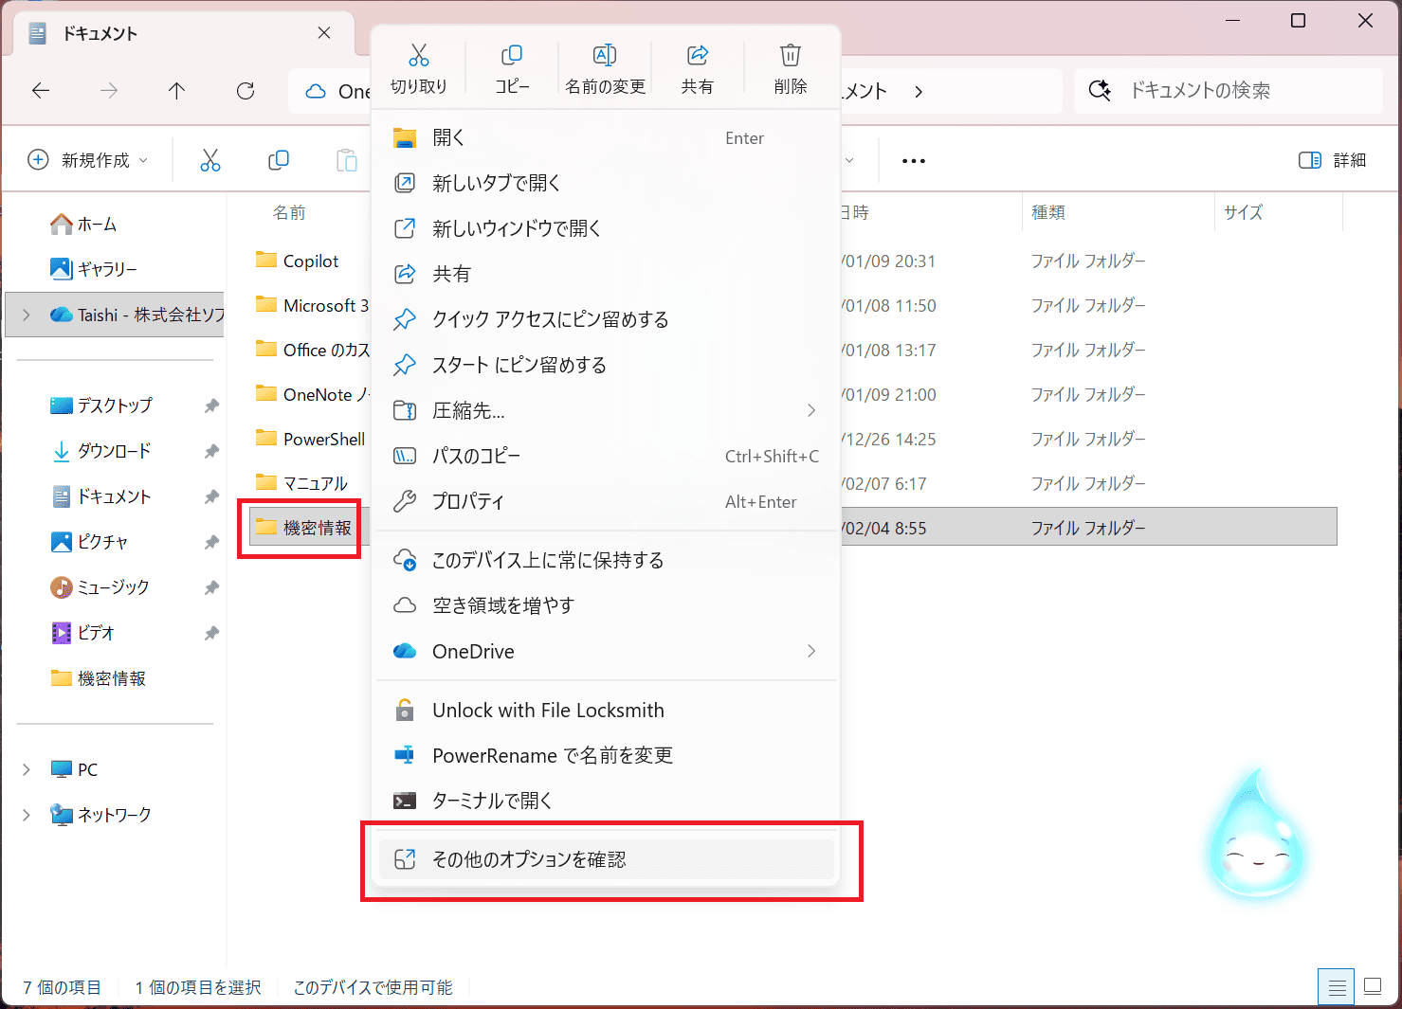Choose このデバイス上に常に保持する

click(x=607, y=560)
